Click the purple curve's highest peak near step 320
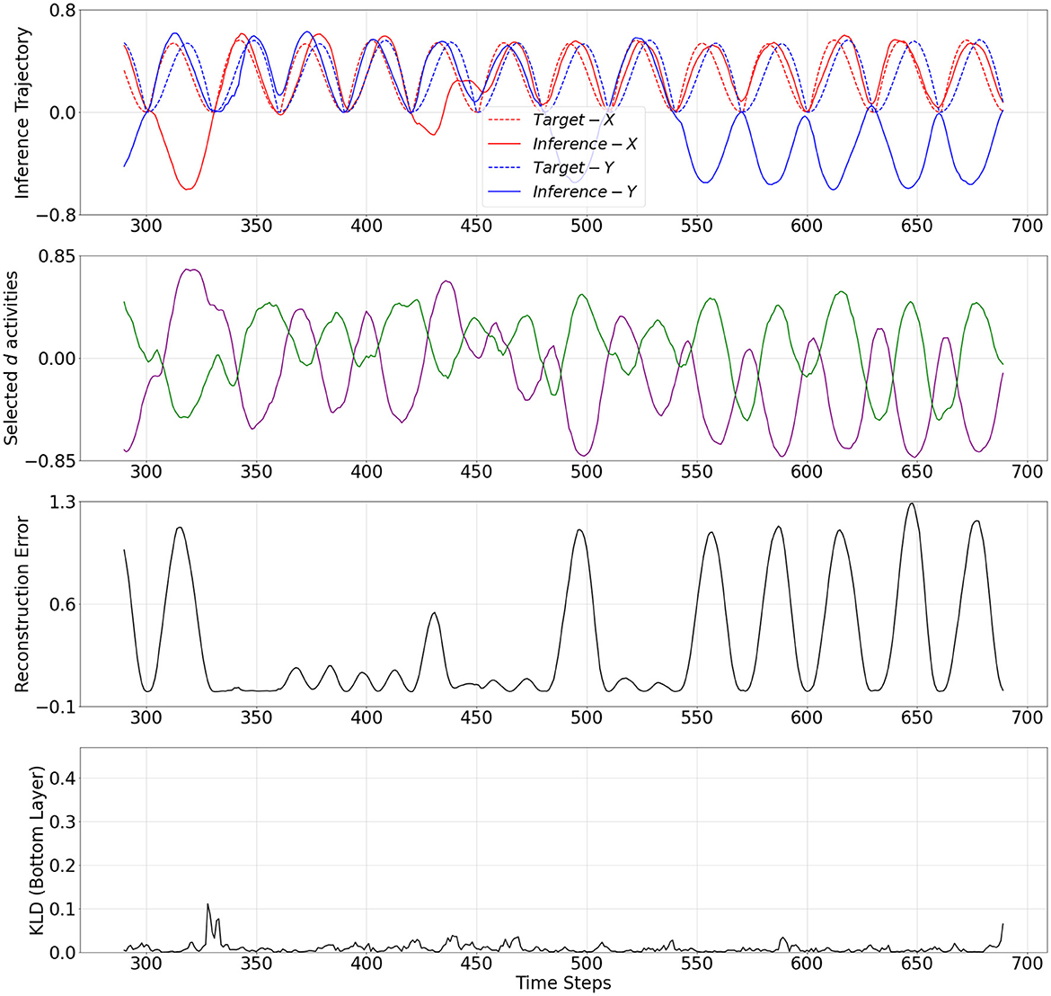 coord(191,270)
